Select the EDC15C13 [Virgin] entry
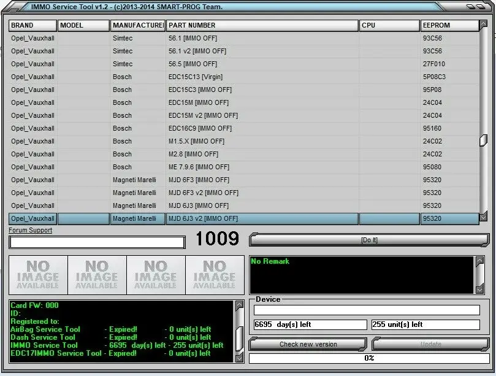 244,77
